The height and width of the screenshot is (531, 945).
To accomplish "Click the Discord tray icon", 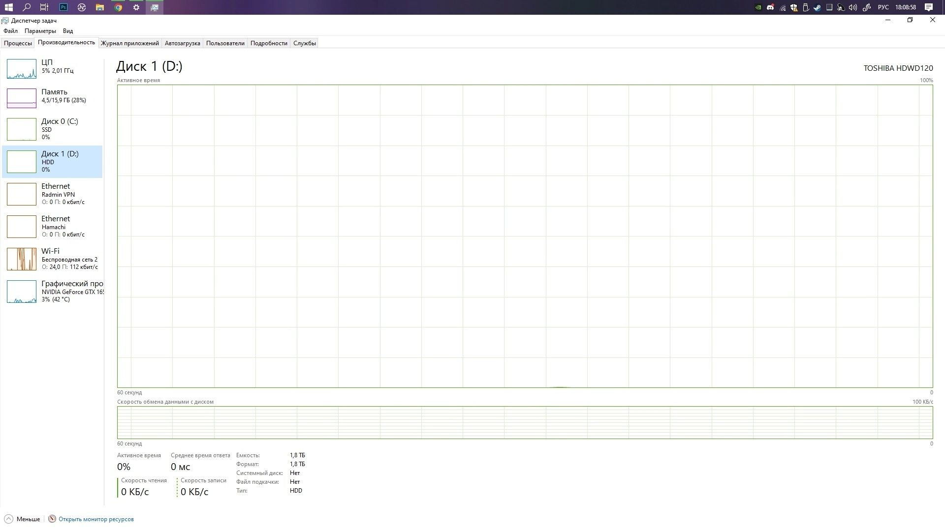I will [x=770, y=7].
